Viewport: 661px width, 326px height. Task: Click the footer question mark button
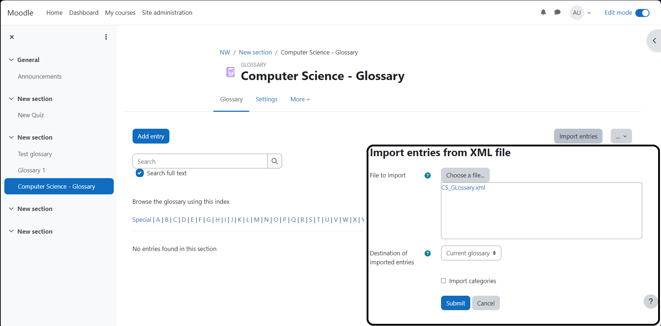[651, 301]
